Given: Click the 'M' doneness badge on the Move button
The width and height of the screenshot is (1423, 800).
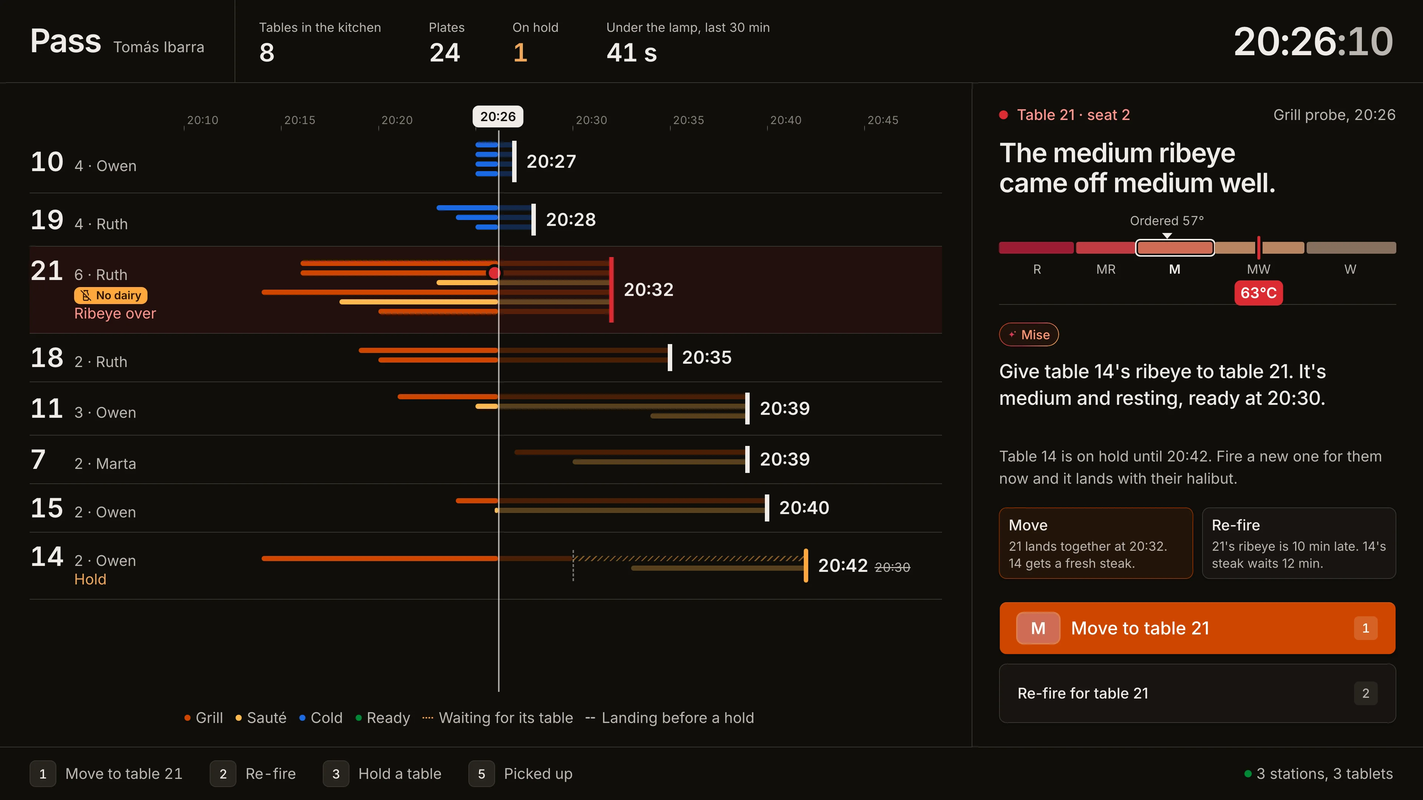Looking at the screenshot, I should coord(1038,628).
